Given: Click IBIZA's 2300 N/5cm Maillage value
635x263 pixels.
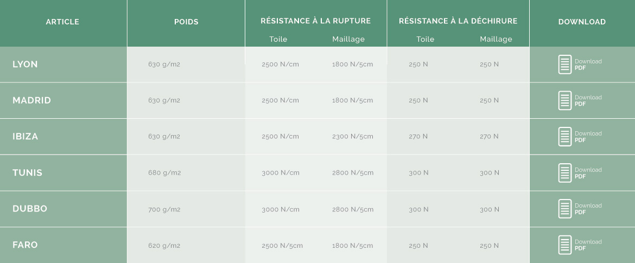Looking at the screenshot, I should [353, 136].
